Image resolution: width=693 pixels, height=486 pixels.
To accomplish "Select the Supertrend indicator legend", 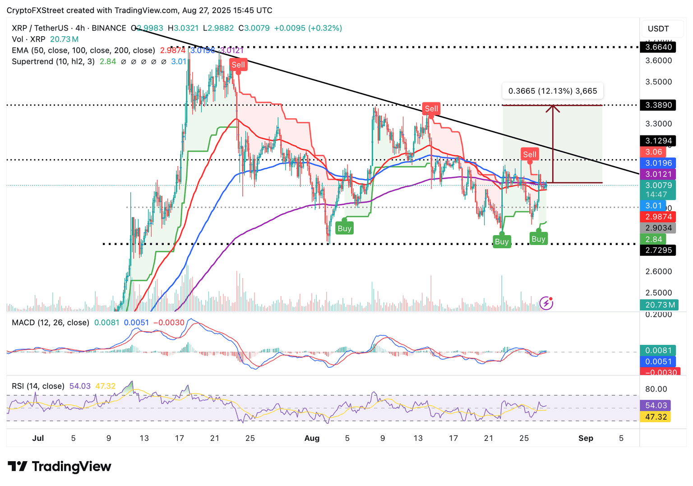I will coord(53,61).
